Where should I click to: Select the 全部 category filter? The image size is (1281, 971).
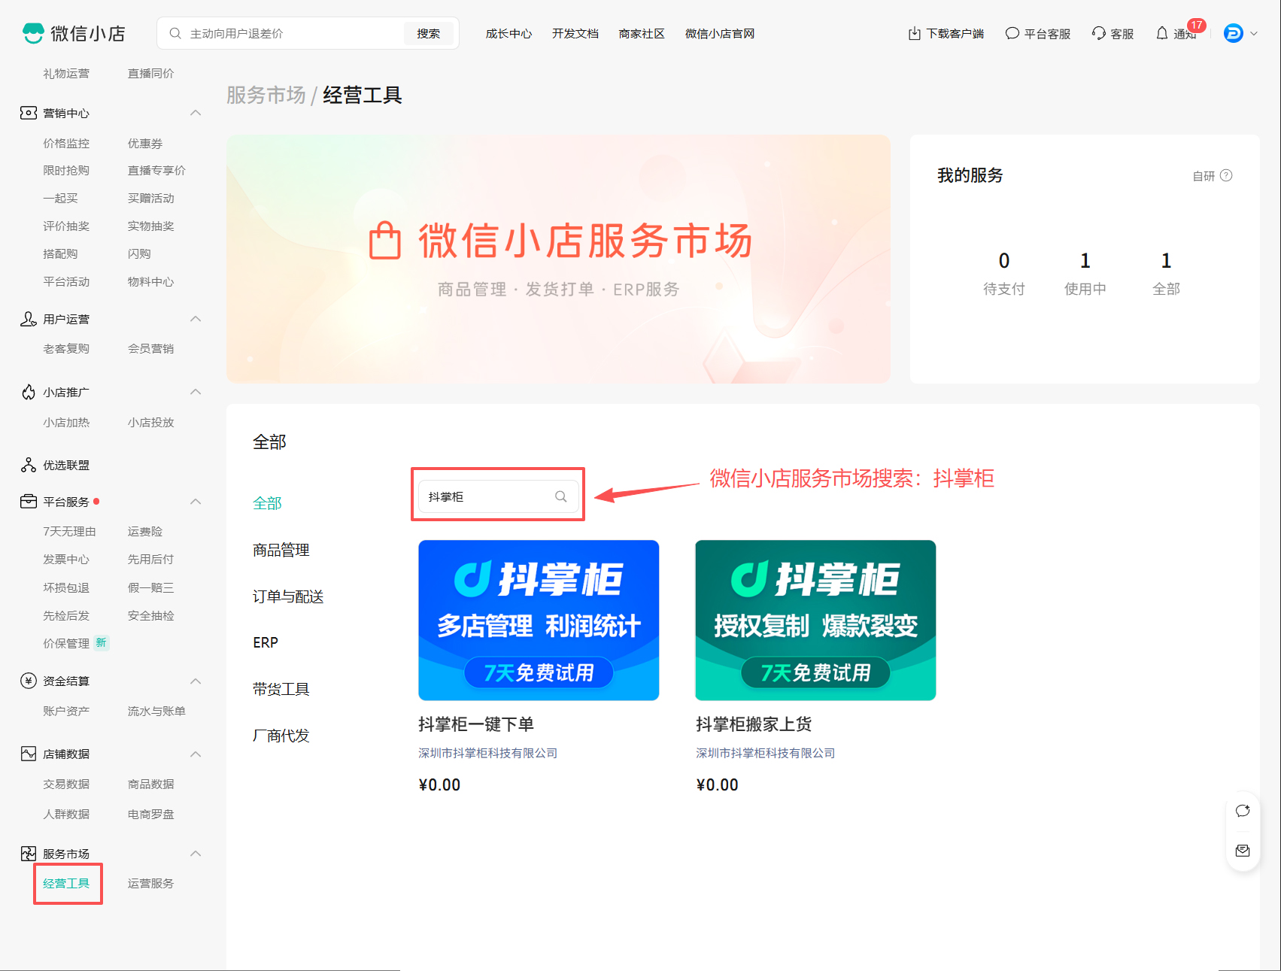pyautogui.click(x=267, y=503)
